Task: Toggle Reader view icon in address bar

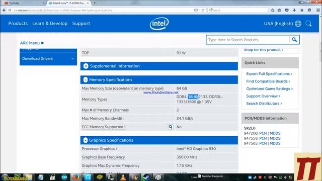Action: pyautogui.click(x=196, y=10)
